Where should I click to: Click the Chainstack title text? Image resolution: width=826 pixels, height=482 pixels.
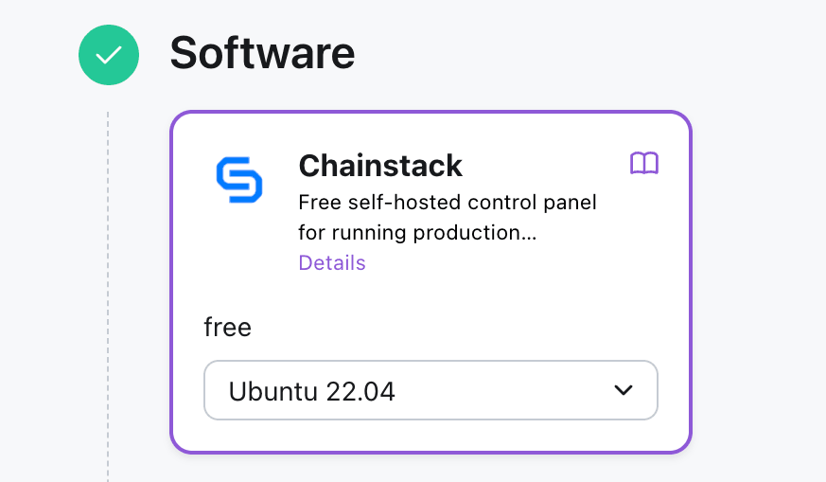coord(380,166)
